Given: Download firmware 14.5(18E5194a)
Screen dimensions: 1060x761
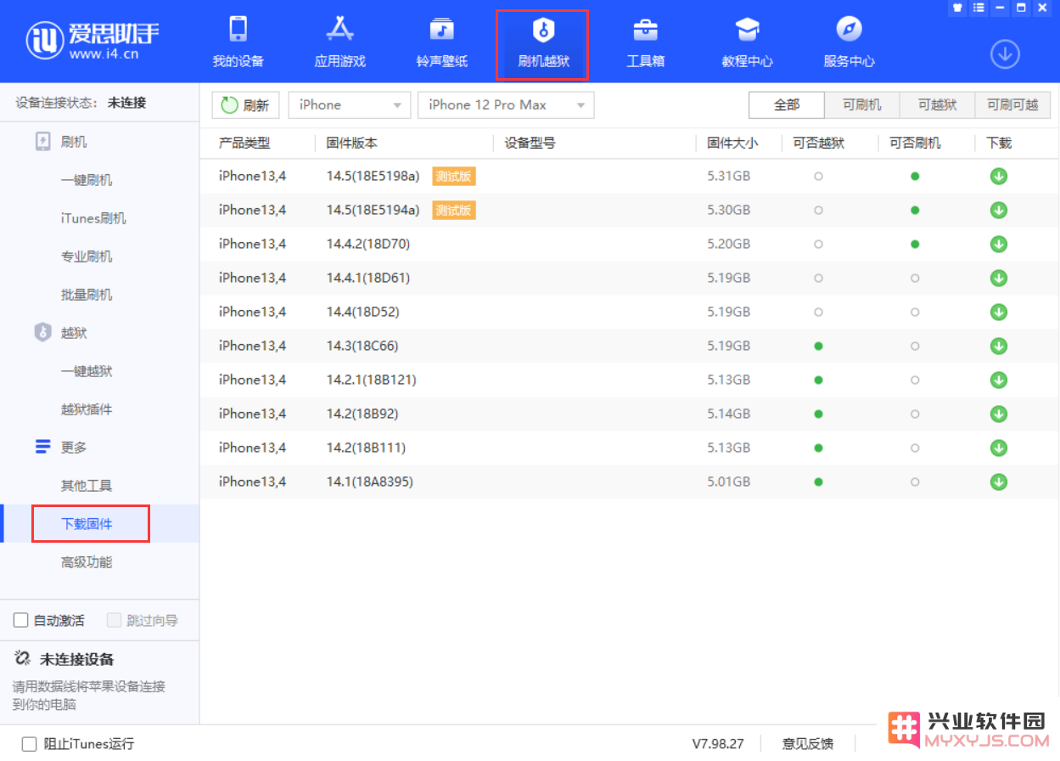Looking at the screenshot, I should point(999,211).
